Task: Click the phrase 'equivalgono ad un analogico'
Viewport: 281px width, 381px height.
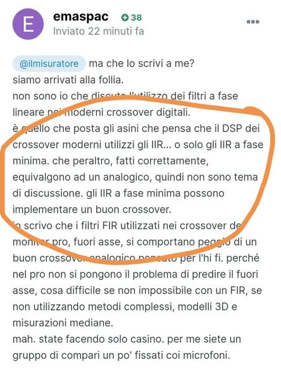Action: pos(81,177)
